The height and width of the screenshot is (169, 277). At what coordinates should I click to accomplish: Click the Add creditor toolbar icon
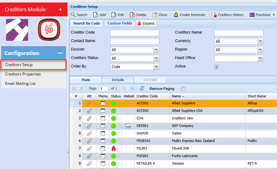pos(96,15)
